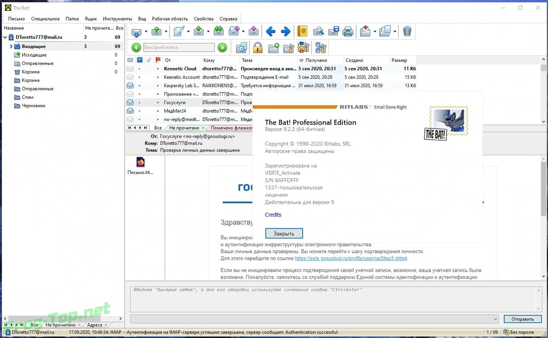548x338 pixels.
Task: Click the Reply to all icon
Action: point(219,32)
